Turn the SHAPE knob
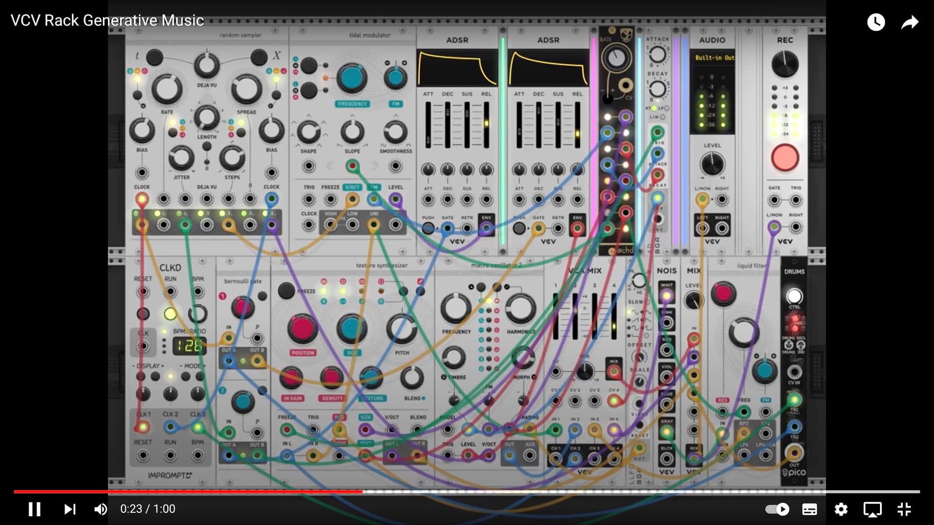Screen dimensions: 934x525 coord(308,132)
